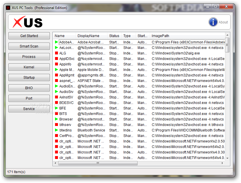Image resolution: width=241 pixels, height=183 pixels.
Task: Click the green icon beside AudioSrv
Action: (x=56, y=92)
